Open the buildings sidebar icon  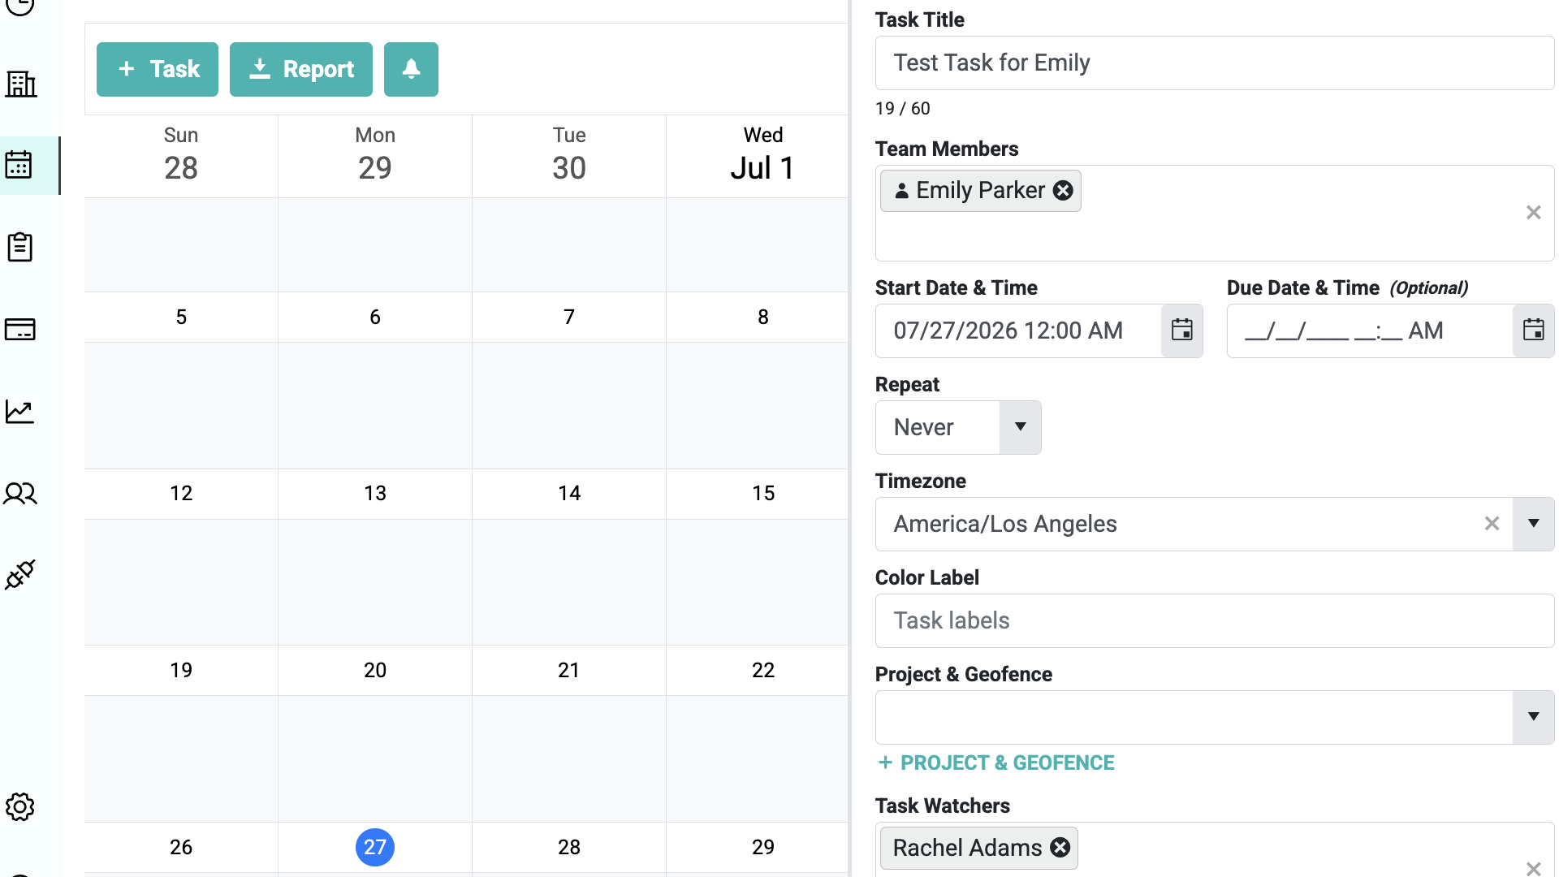click(21, 84)
